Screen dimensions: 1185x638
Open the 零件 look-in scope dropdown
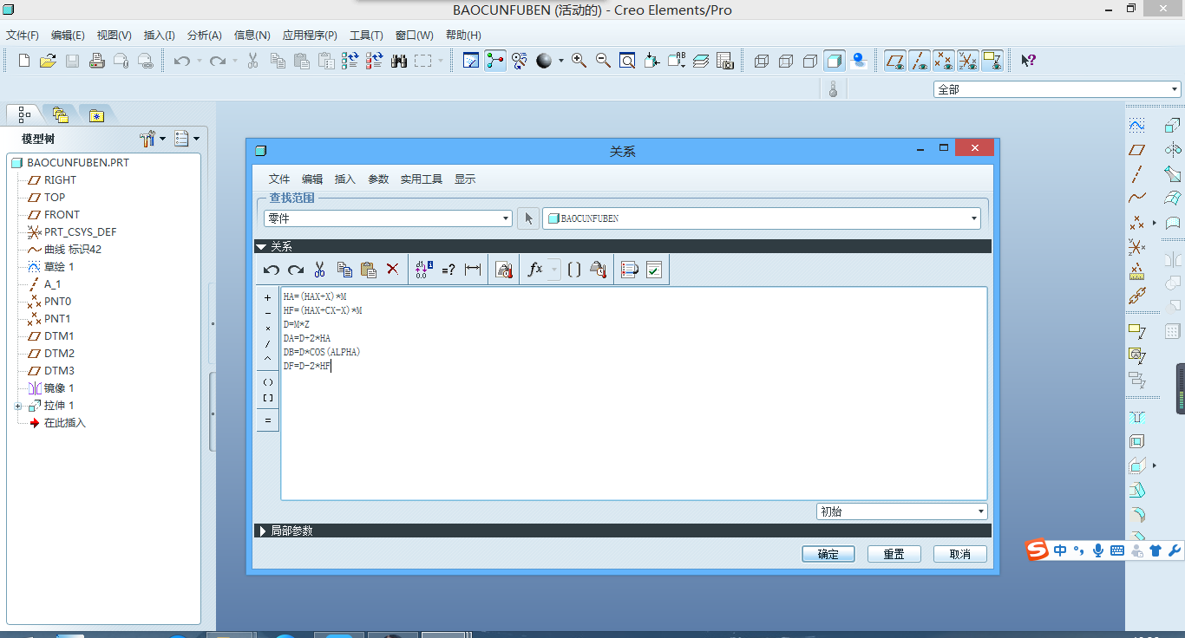[388, 218]
